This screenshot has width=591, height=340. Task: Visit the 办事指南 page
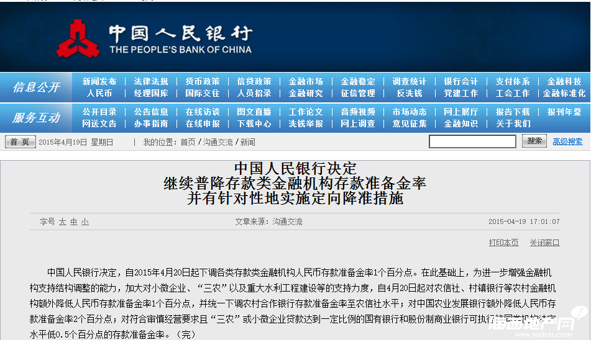[x=151, y=123]
